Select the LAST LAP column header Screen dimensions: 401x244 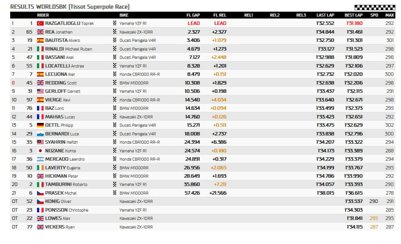325,15
